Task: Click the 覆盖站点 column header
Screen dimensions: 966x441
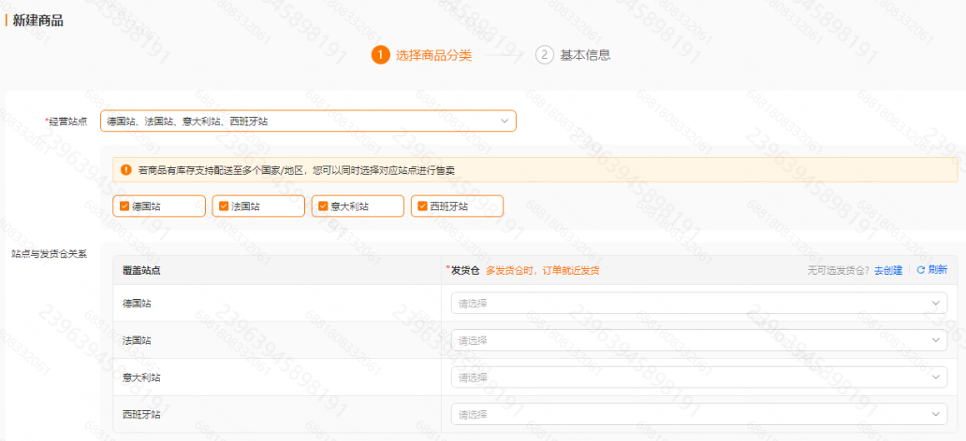Action: click(141, 270)
